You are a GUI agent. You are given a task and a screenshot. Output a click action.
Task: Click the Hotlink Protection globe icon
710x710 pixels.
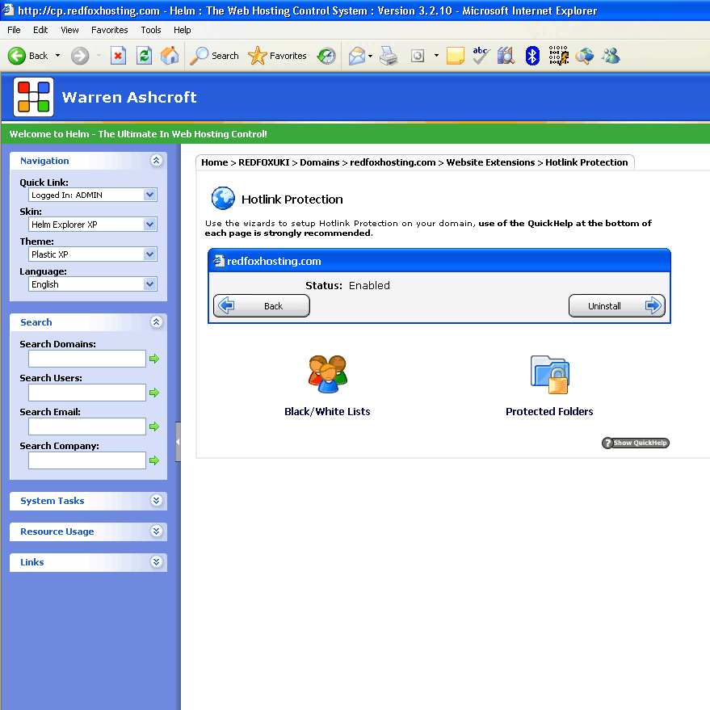(223, 199)
